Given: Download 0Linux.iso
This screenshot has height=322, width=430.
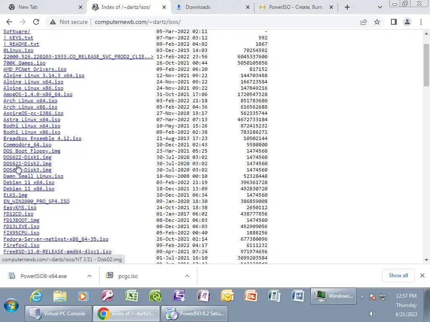Looking at the screenshot, I should (18, 50).
